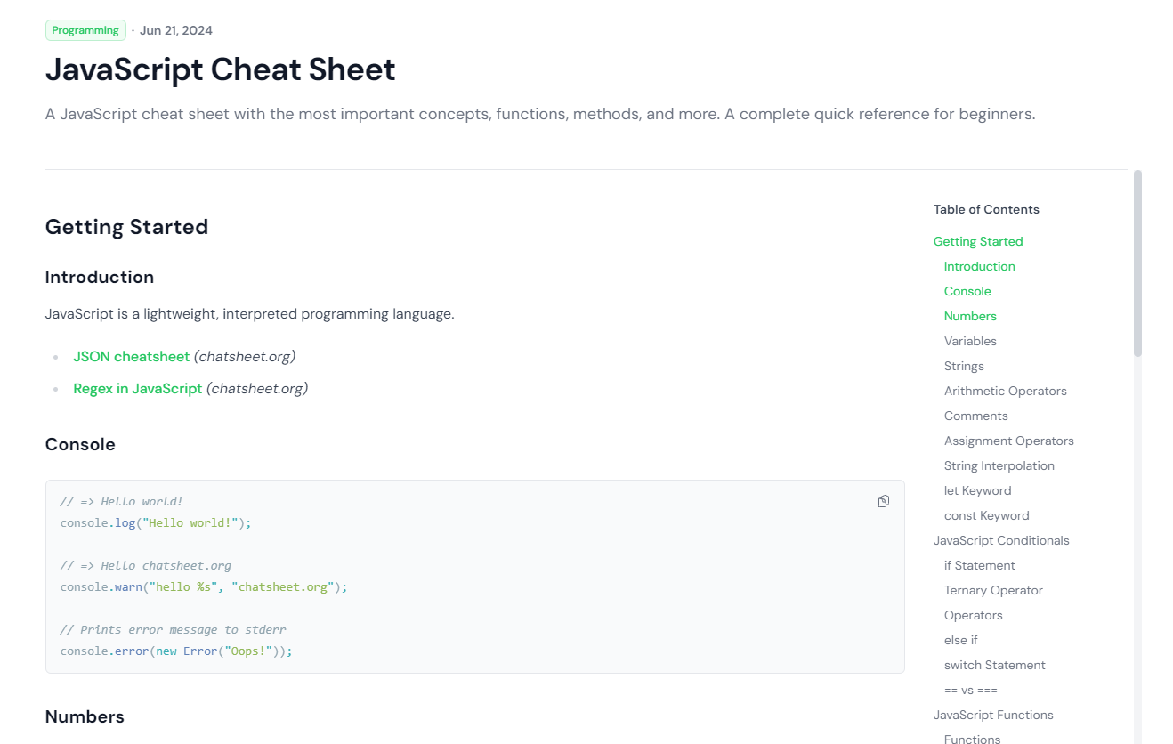This screenshot has width=1173, height=744.
Task: Navigate to the Comments section
Action: (x=975, y=416)
